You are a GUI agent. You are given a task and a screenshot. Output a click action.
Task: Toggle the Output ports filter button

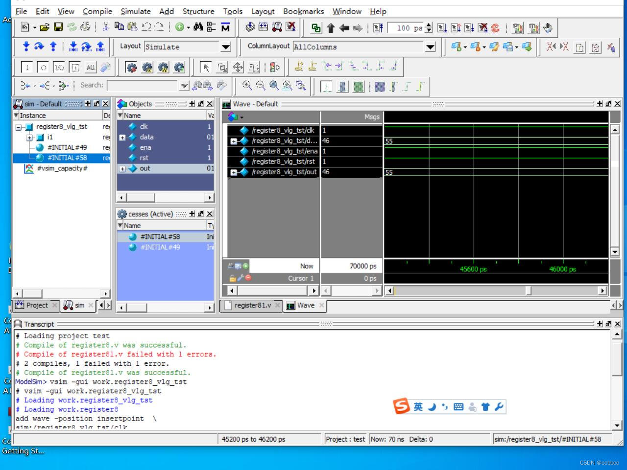click(x=43, y=68)
